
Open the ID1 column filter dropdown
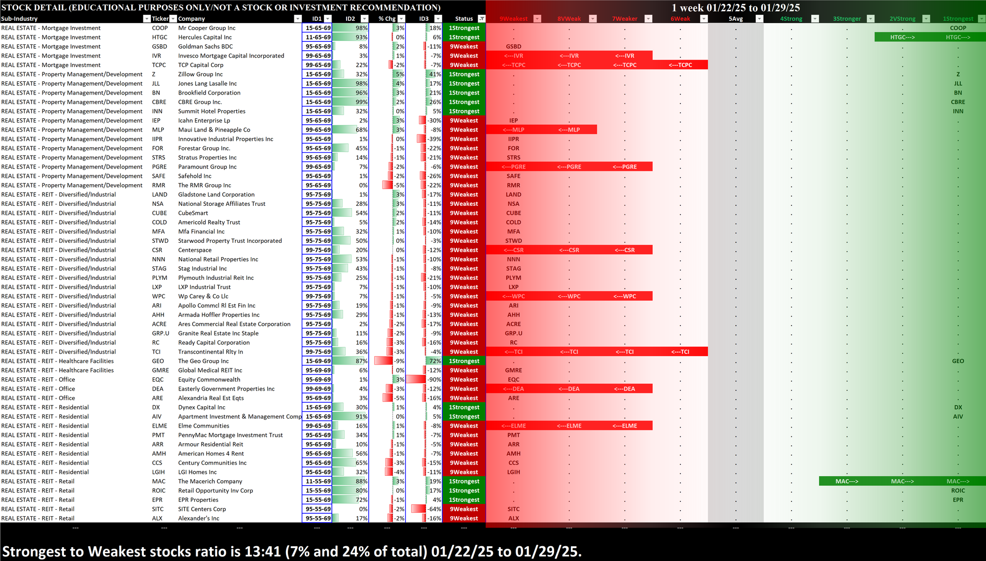tap(328, 19)
